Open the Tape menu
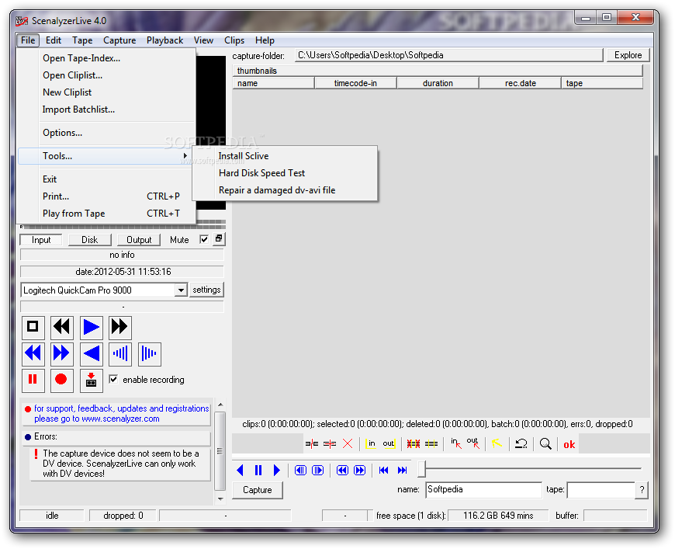 (x=82, y=40)
